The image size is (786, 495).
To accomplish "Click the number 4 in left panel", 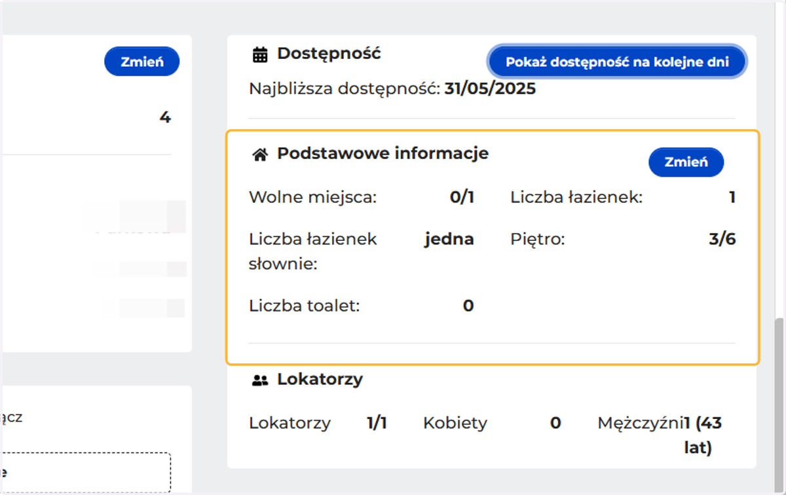I will [165, 117].
